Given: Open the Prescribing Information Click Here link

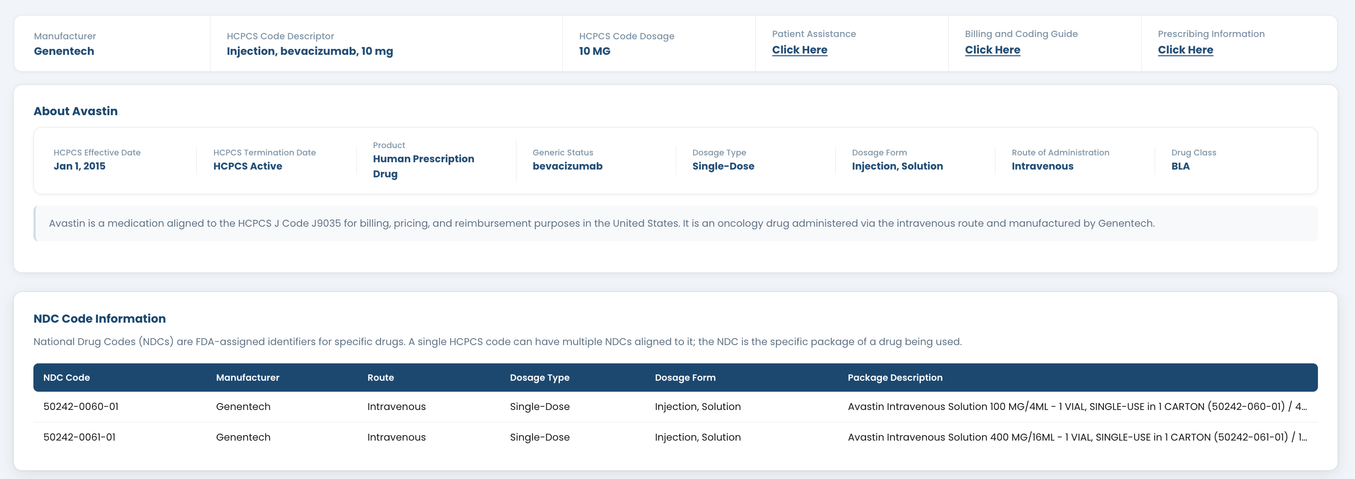Looking at the screenshot, I should [x=1186, y=50].
